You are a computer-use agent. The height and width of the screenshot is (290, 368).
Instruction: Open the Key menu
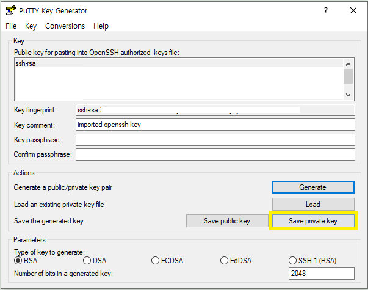point(31,26)
